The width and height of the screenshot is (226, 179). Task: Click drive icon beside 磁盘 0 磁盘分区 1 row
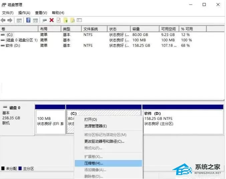pos(3,40)
